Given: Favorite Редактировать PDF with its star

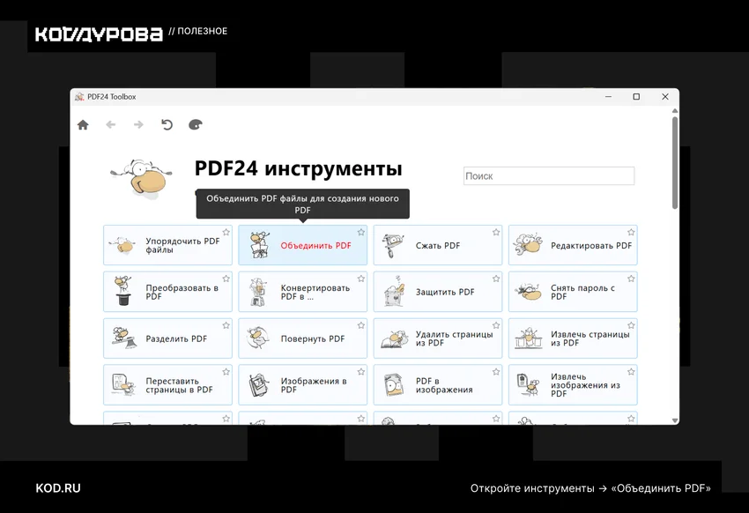Looking at the screenshot, I should (x=631, y=232).
